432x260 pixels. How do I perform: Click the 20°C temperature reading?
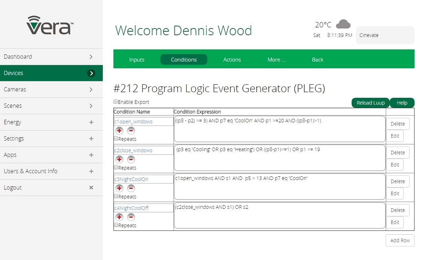point(323,25)
